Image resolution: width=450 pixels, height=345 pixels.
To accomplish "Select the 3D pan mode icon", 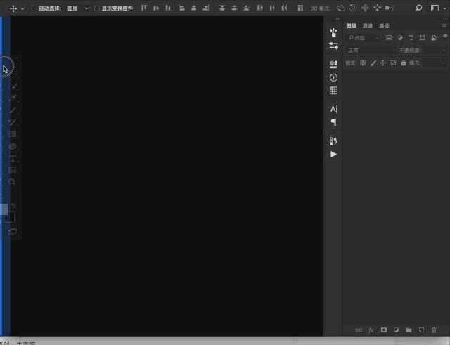I will [x=365, y=8].
